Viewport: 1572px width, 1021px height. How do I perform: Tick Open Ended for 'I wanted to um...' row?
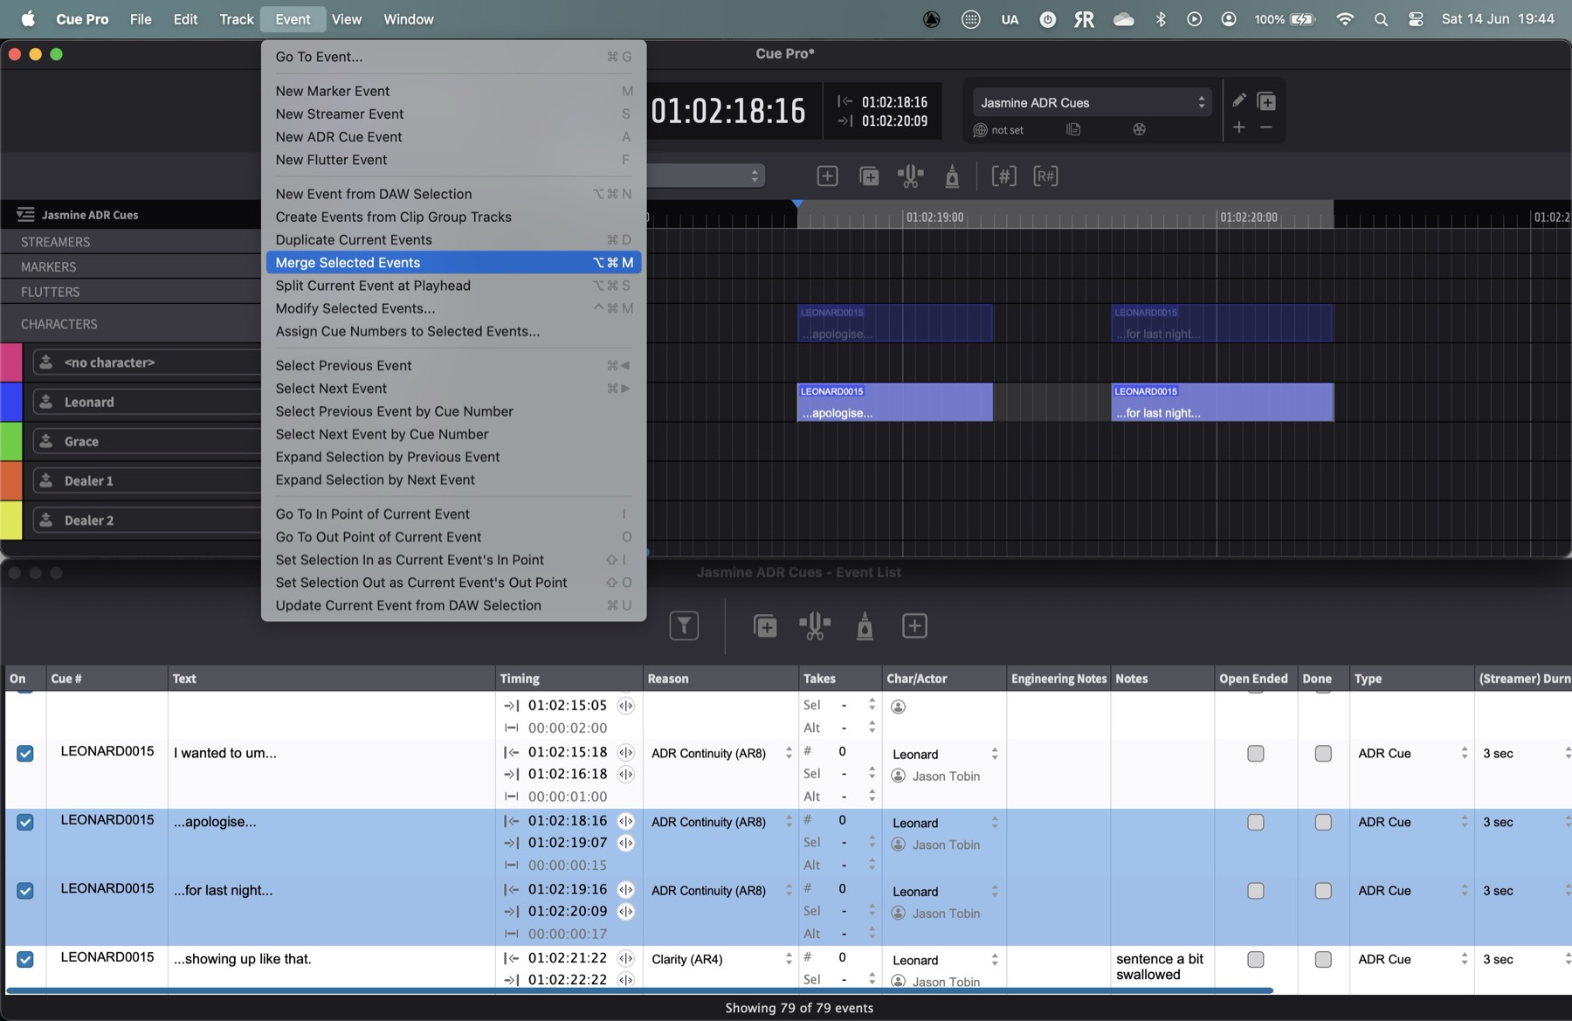1256,753
